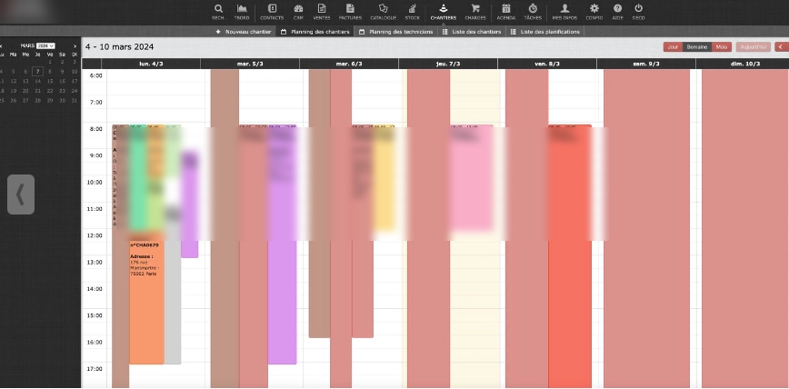The image size is (789, 389).
Task: Open the RECH search icon
Action: pyautogui.click(x=218, y=12)
